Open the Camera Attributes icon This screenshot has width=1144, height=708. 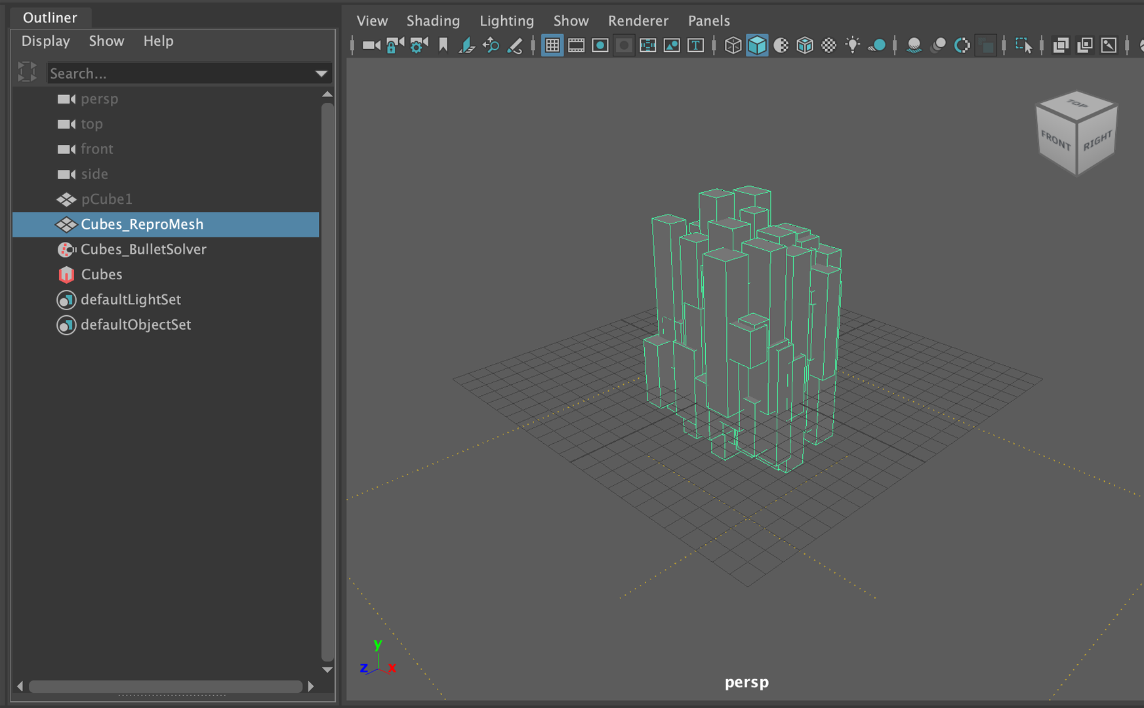pos(419,45)
